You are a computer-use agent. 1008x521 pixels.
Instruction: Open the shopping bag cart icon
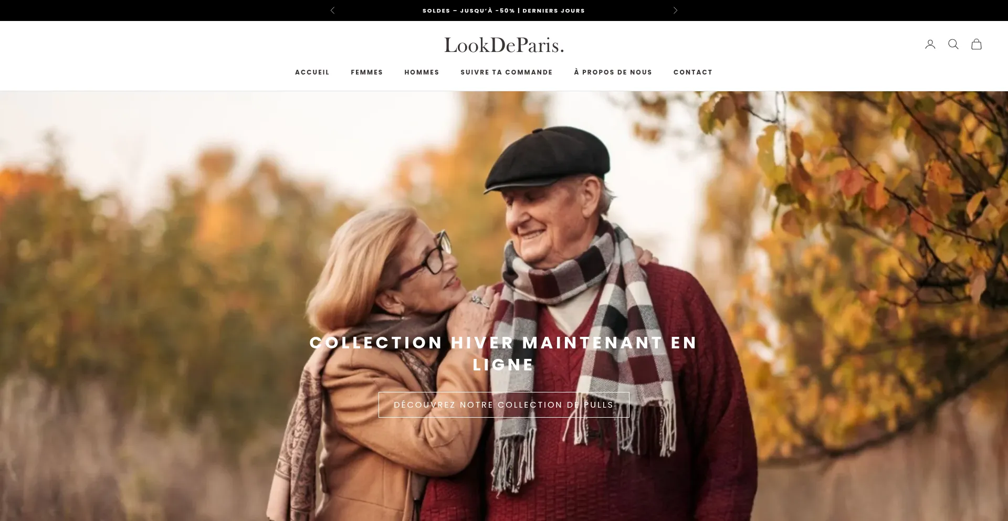(x=976, y=45)
